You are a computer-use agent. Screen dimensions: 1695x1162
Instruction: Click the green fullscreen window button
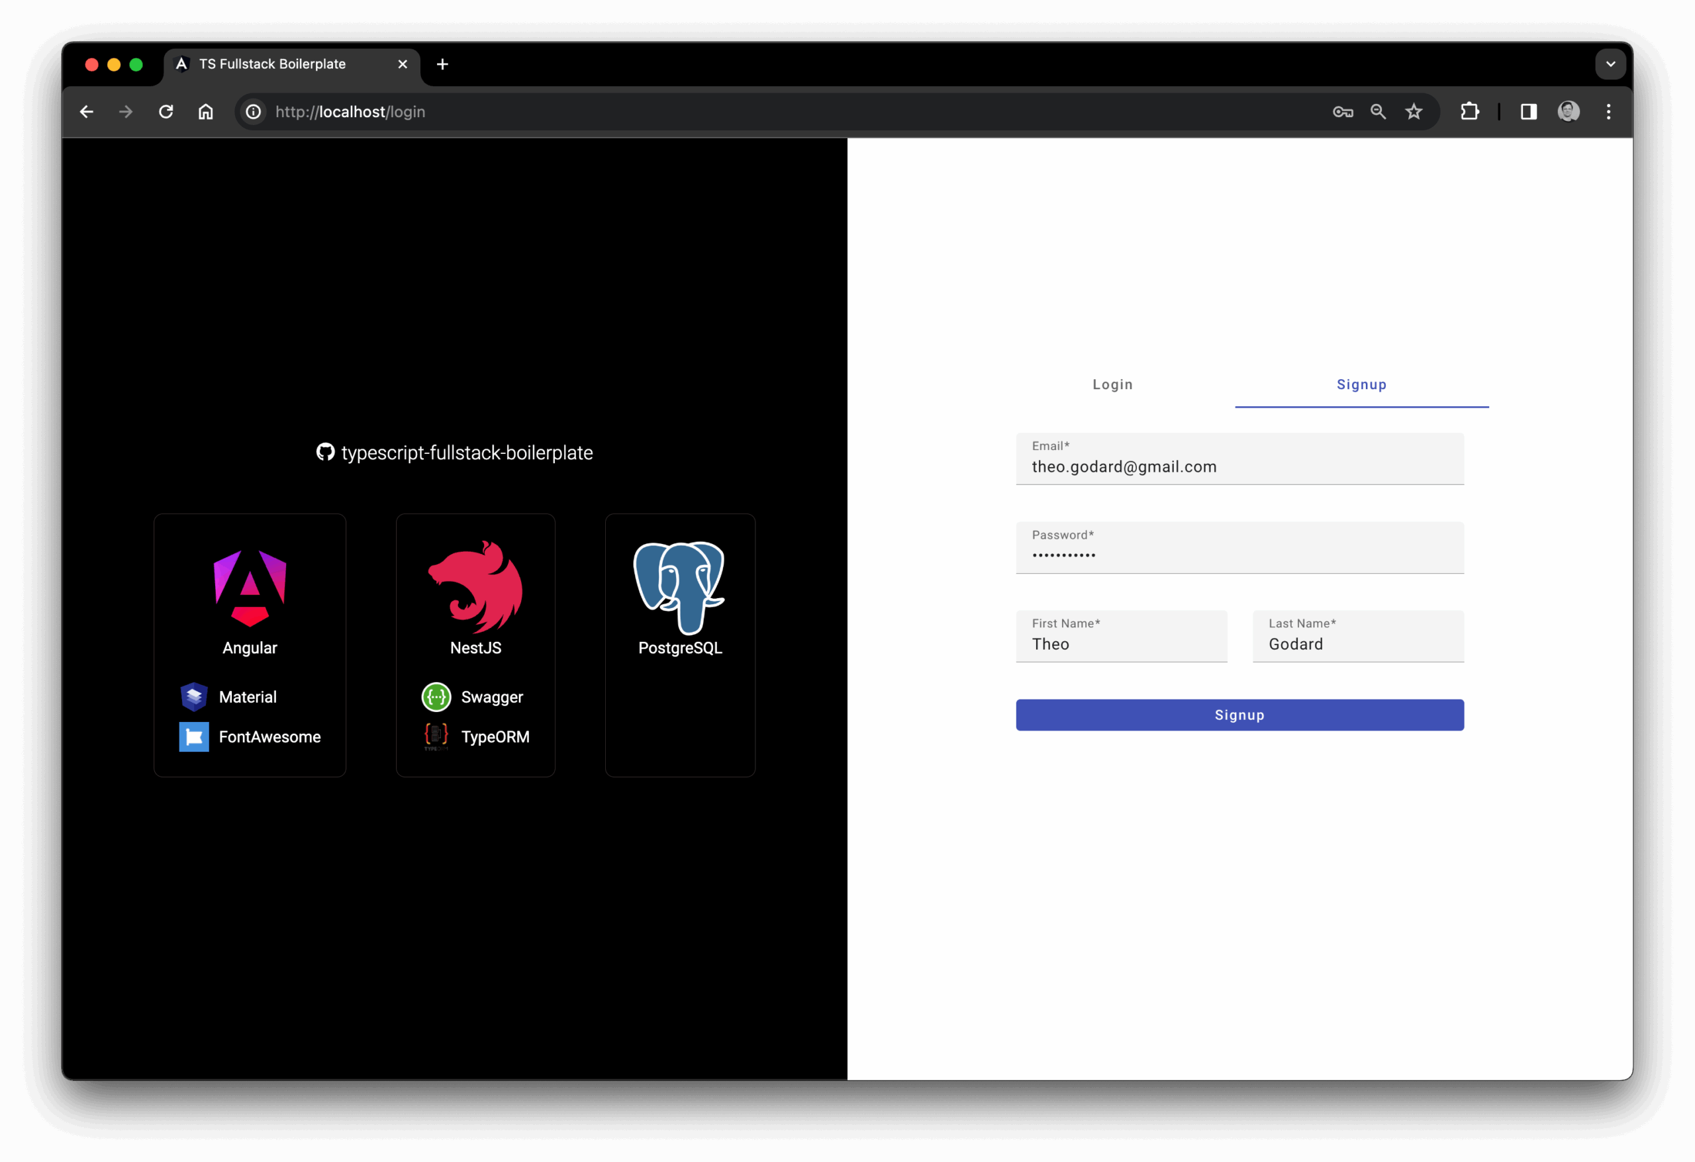[x=136, y=64]
